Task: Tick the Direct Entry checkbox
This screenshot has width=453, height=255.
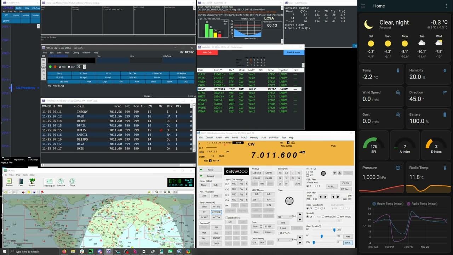Action: (x=226, y=218)
